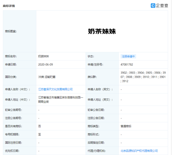Click the 企查查 logo icon
The height and width of the screenshot is (155, 172).
coord(153,5)
